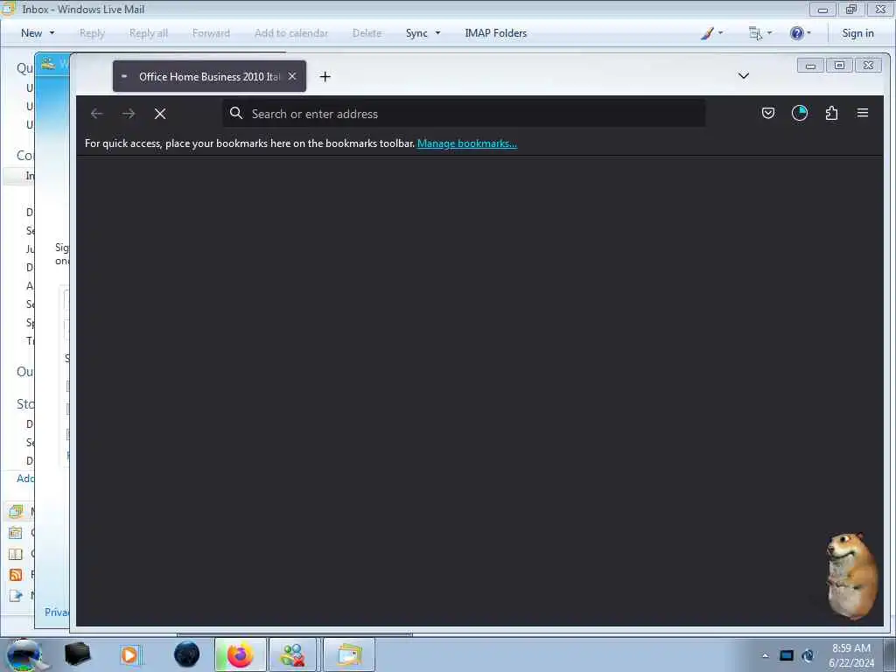Click the blue Help icon in Live Mail
Viewport: 896px width, 672px height.
[x=796, y=33]
